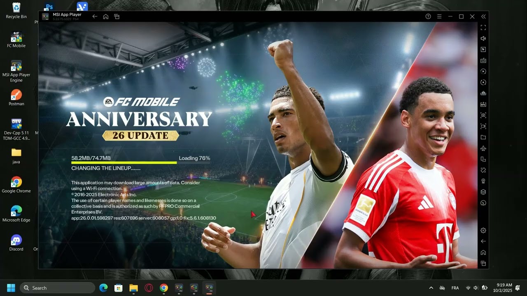Image resolution: width=527 pixels, height=296 pixels.
Task: Click the Install APK icon
Action: tap(483, 104)
